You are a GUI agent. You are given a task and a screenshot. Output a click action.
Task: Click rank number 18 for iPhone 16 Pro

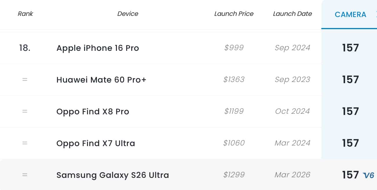[25, 48]
